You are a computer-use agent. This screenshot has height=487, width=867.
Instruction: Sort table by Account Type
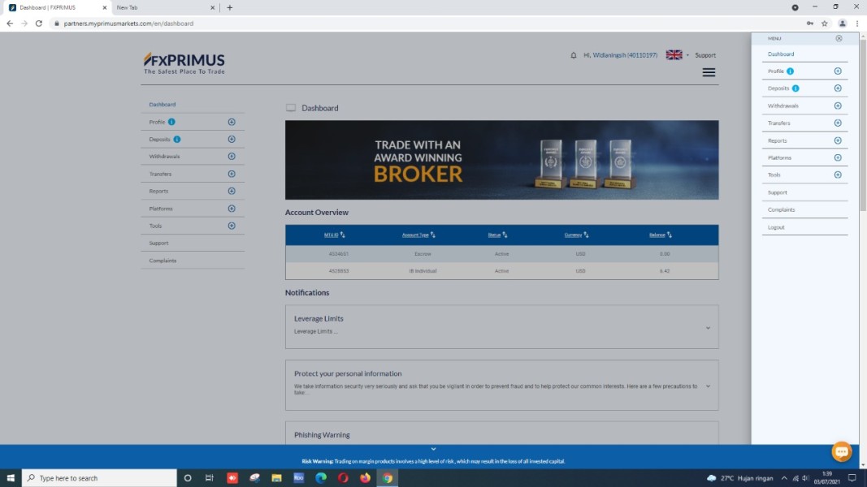pos(418,235)
